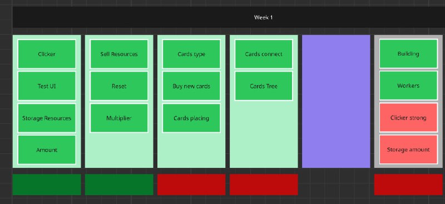Select the Storage Resources card
Image resolution: width=445 pixels, height=204 pixels.
click(47, 118)
